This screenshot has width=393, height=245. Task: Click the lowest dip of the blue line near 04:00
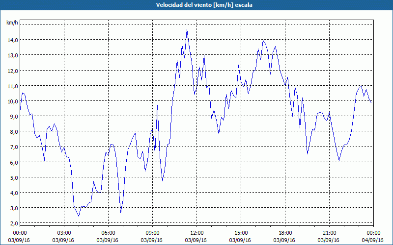pyautogui.click(x=79, y=216)
